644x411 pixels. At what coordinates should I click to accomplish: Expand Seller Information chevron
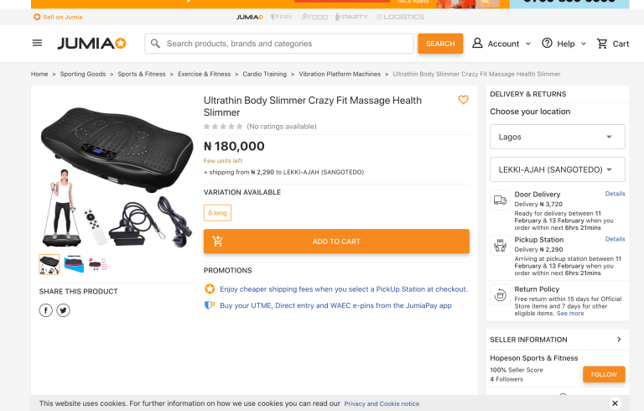click(x=619, y=340)
